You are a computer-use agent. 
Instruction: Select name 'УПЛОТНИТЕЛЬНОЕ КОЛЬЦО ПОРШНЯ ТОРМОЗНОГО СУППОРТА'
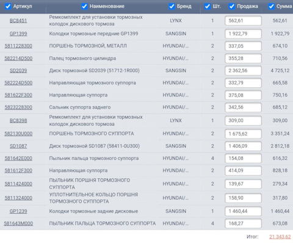pos(93,198)
